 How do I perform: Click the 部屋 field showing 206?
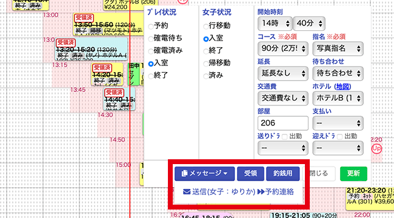tap(283, 123)
